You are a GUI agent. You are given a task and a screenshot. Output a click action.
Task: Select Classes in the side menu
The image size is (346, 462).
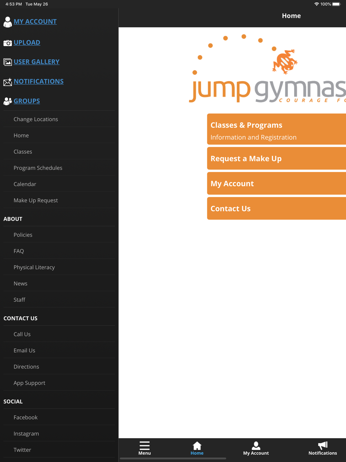coord(59,152)
